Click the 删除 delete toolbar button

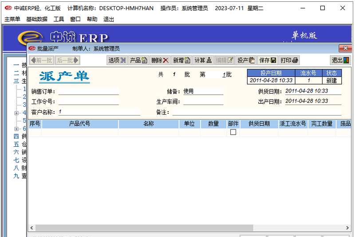pyautogui.click(x=160, y=60)
